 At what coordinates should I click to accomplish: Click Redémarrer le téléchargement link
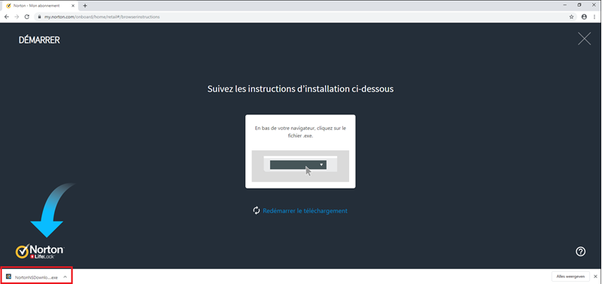tap(305, 211)
